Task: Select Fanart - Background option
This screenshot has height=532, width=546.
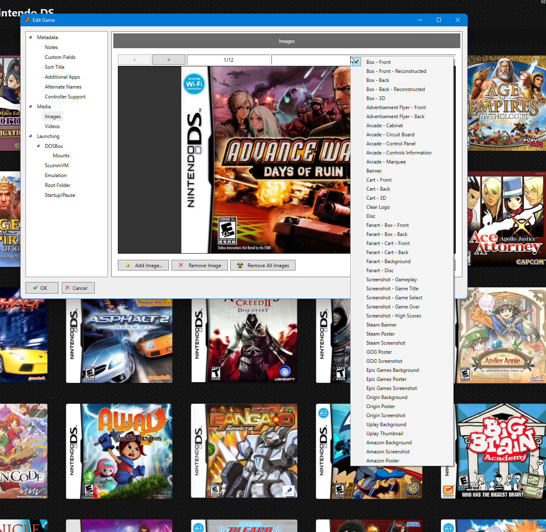Action: (402, 261)
